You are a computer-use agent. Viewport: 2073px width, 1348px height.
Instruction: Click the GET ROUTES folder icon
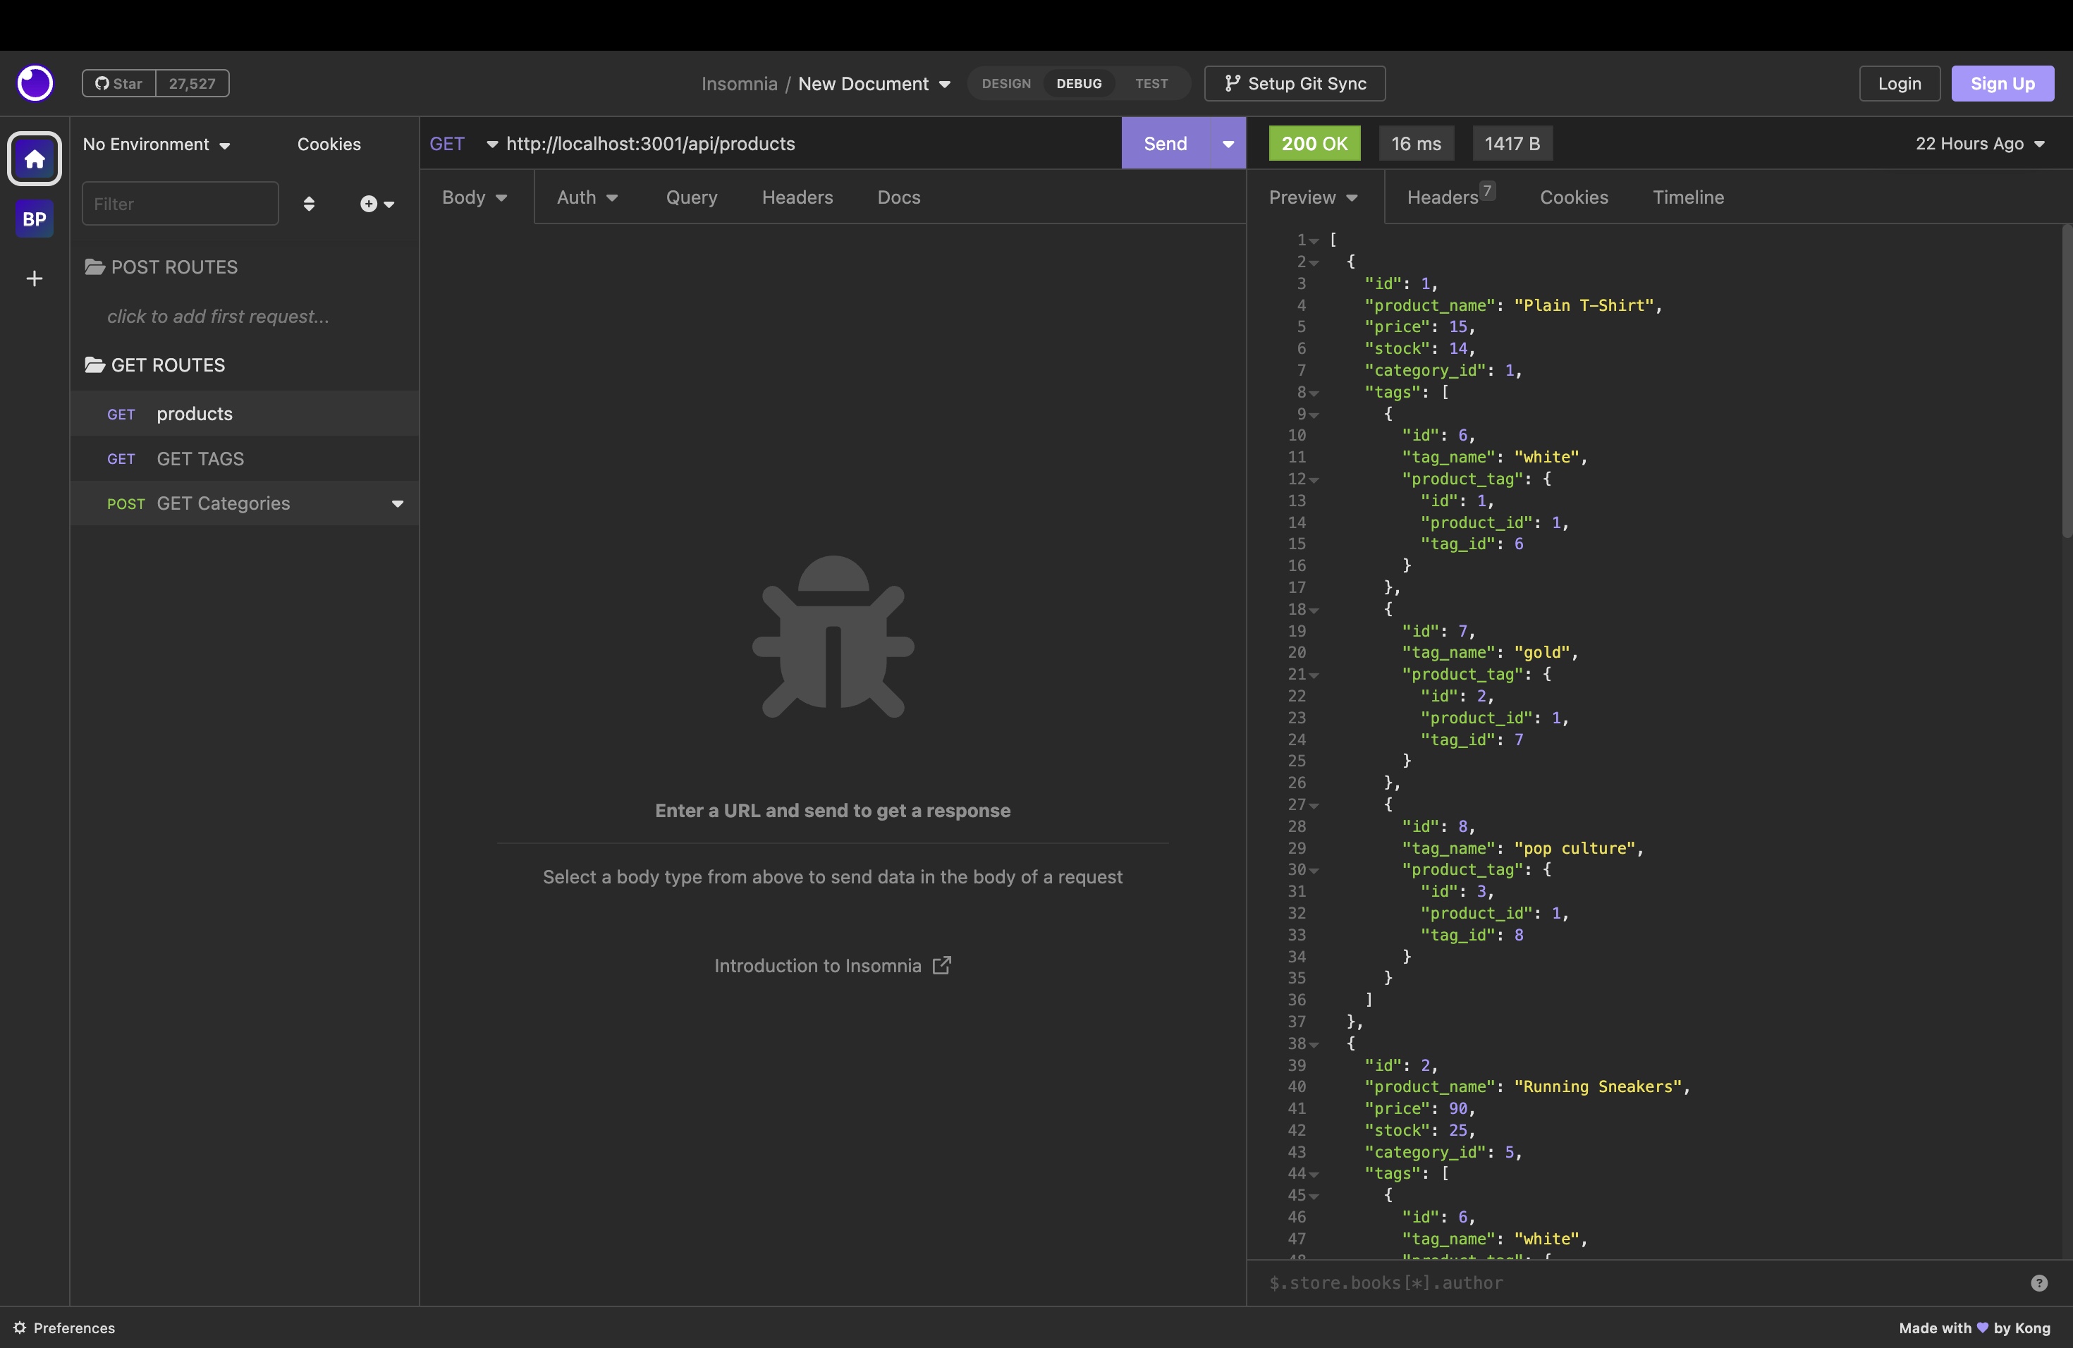pyautogui.click(x=95, y=365)
